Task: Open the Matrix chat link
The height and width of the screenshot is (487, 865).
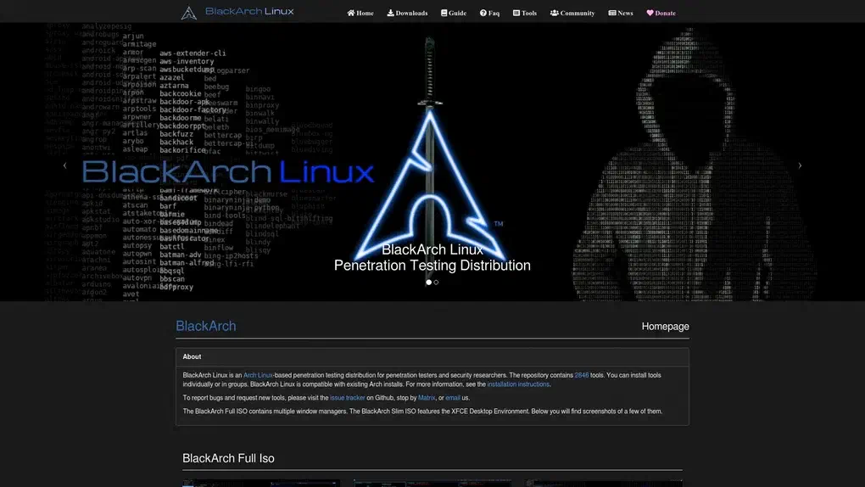Action: pos(427,398)
